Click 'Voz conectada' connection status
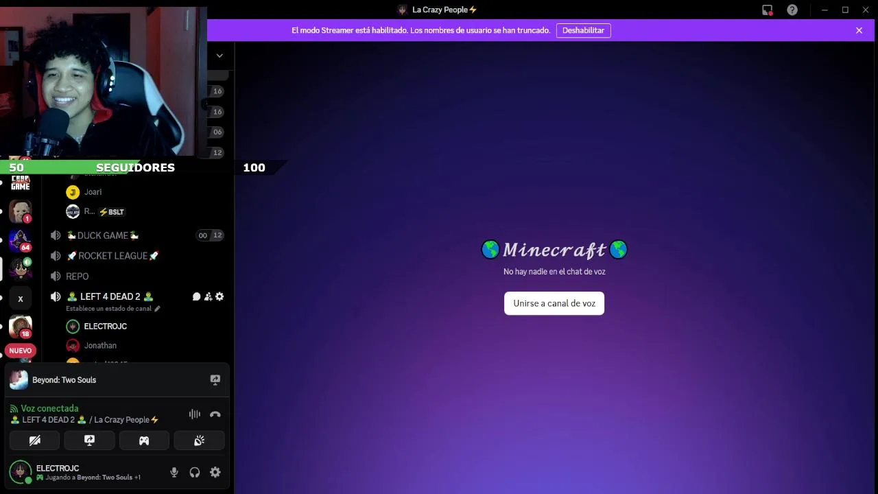This screenshot has height=494, width=878. coord(49,408)
